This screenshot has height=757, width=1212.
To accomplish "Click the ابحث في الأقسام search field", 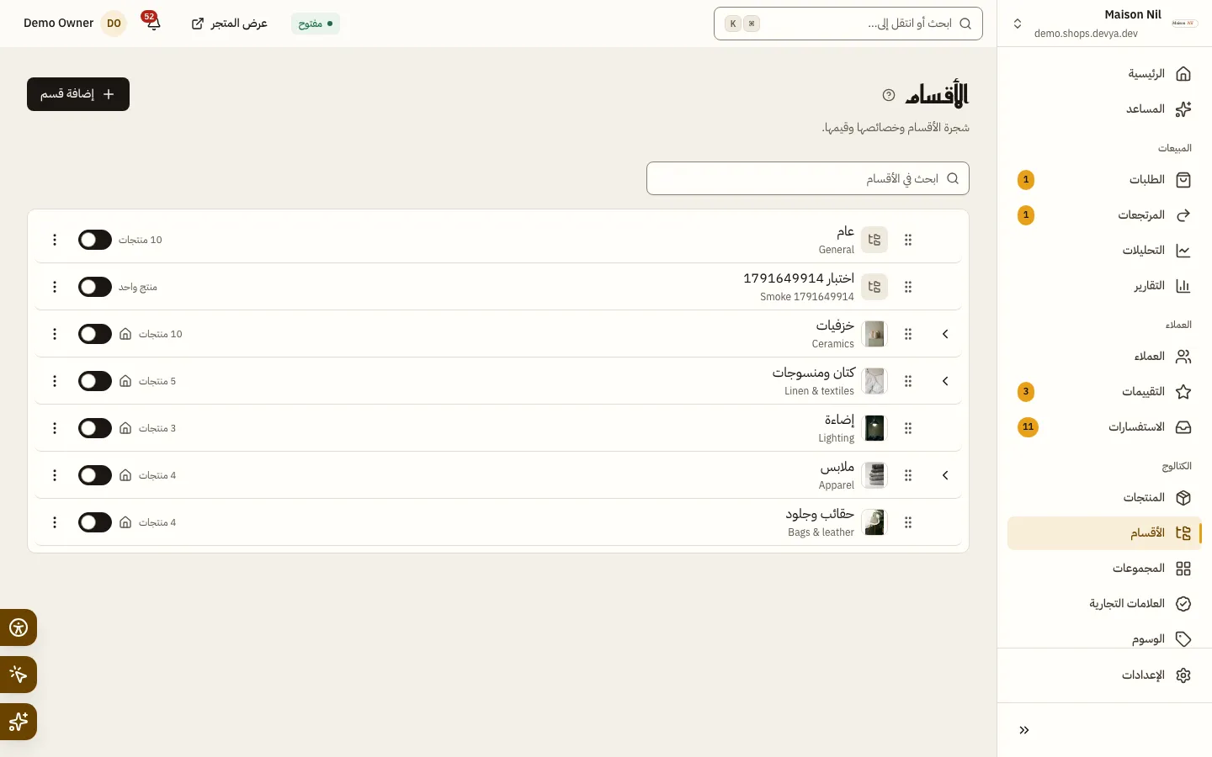I will [x=808, y=178].
